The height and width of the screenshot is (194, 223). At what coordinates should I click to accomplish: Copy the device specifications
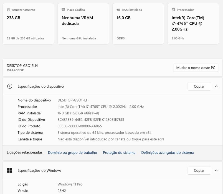[199, 86]
